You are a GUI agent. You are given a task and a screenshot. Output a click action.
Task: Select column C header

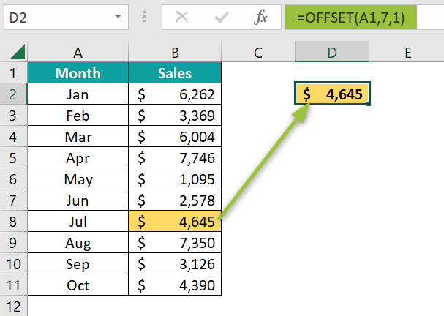coord(258,53)
